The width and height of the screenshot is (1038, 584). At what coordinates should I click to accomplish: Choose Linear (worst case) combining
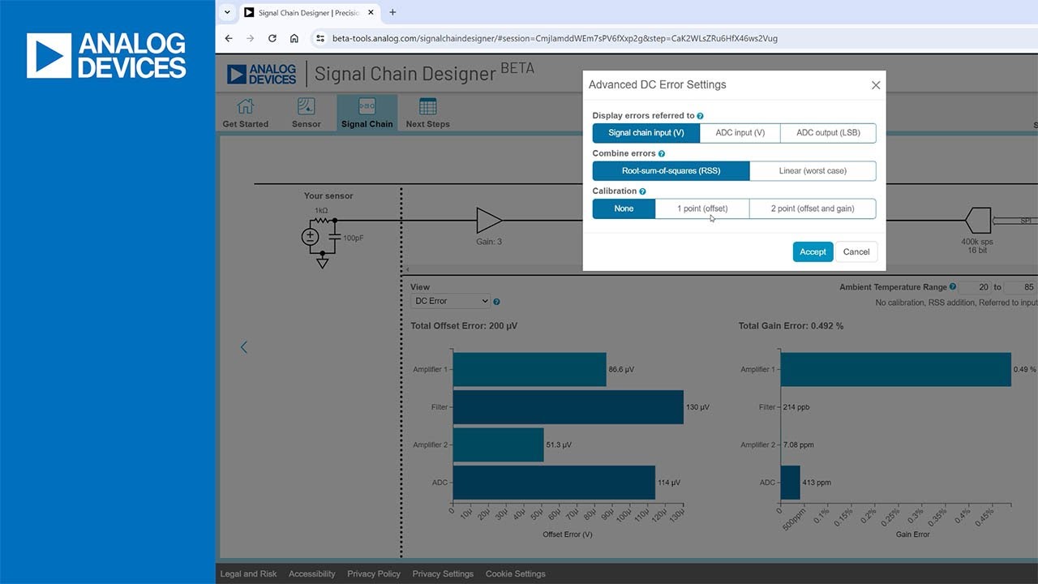(x=813, y=171)
